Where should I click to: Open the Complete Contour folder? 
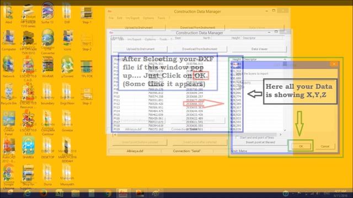pyautogui.click(x=48, y=123)
